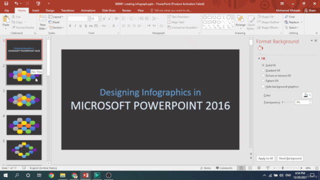Click the Undo arrow icon
320x180 pixels.
click(16, 3)
